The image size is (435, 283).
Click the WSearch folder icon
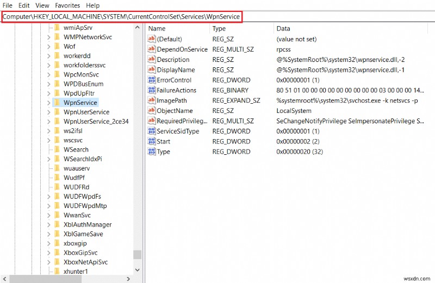[x=57, y=149]
